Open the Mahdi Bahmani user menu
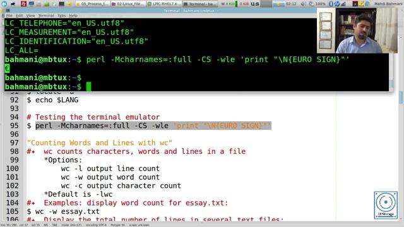The image size is (404, 227). click(x=388, y=4)
